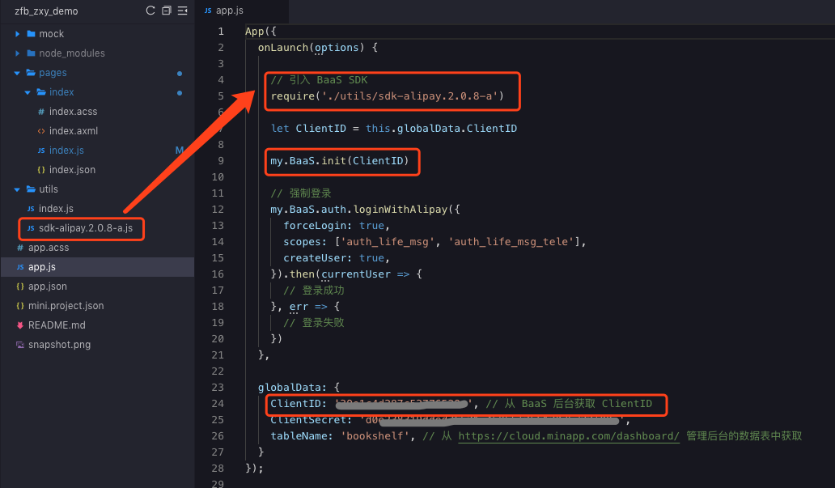Click the README.md file icon
This screenshot has width=835, height=488.
coord(20,325)
